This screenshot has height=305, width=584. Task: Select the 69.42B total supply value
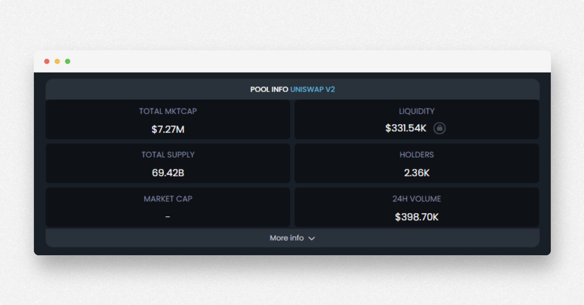point(168,173)
